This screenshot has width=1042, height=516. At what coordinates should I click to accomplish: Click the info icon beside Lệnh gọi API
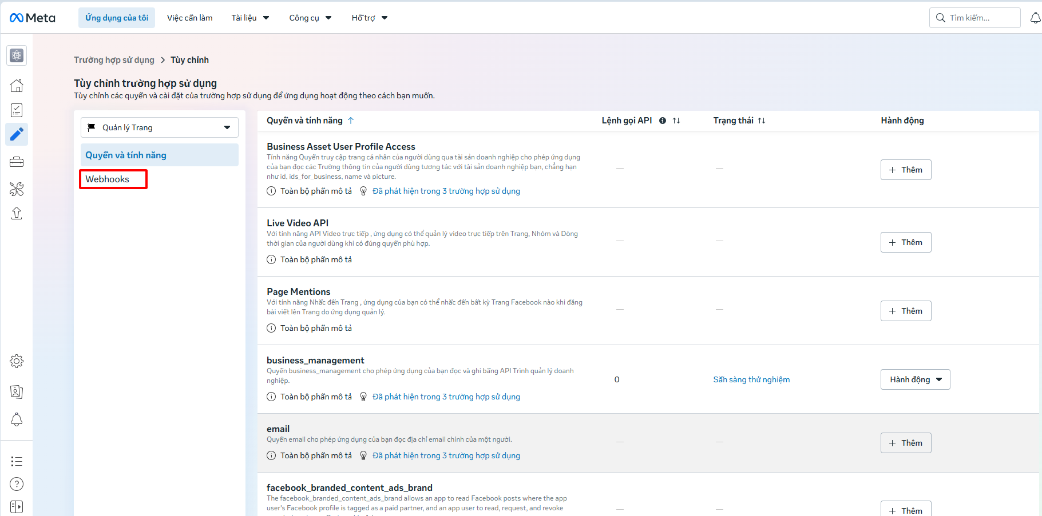[663, 121]
